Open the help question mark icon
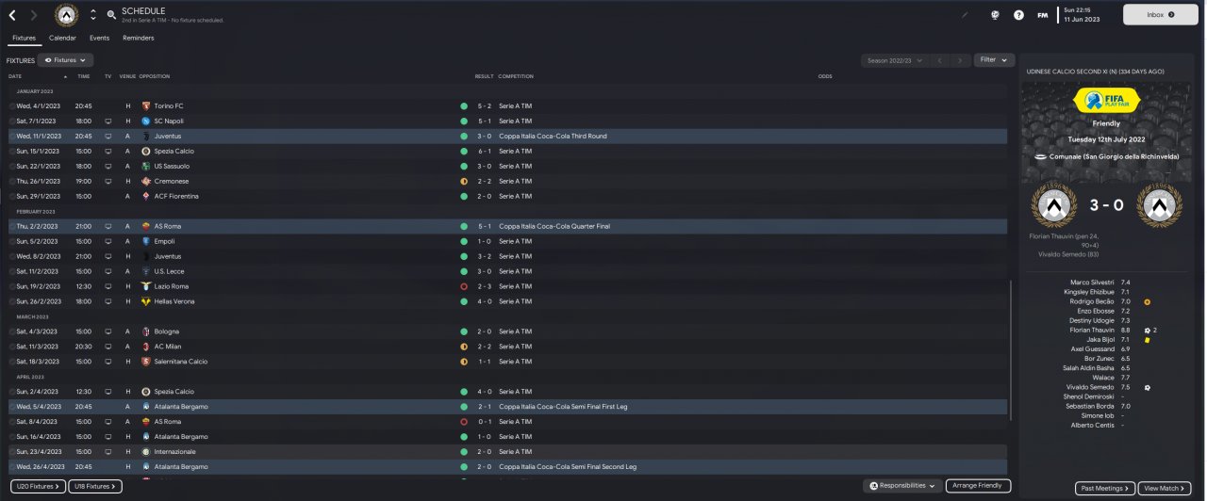Viewport: 1207px width, 501px height. click(1018, 15)
